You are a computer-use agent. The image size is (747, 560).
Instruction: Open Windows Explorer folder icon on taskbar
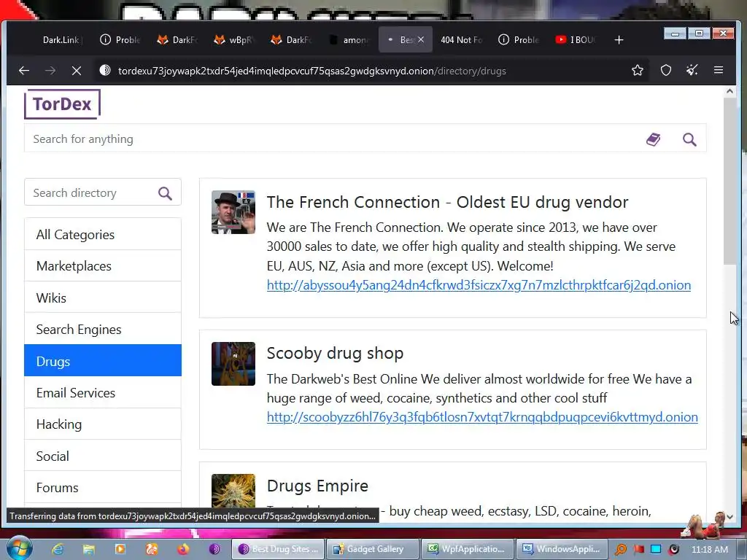tap(88, 549)
